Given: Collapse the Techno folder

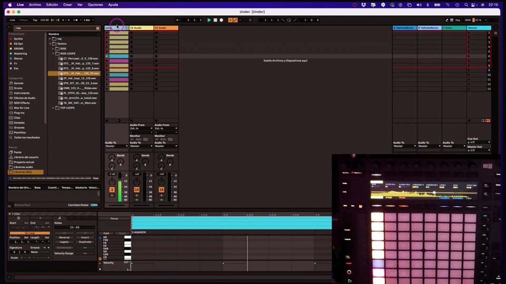Looking at the screenshot, I should 50,44.
